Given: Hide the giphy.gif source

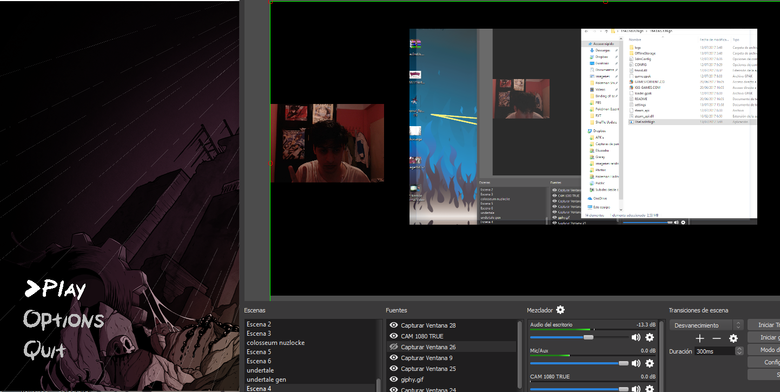Looking at the screenshot, I should 394,380.
